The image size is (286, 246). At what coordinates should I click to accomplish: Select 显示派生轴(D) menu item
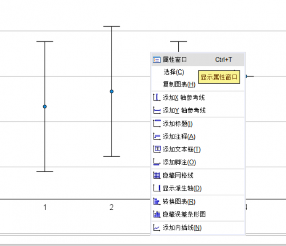198,188
